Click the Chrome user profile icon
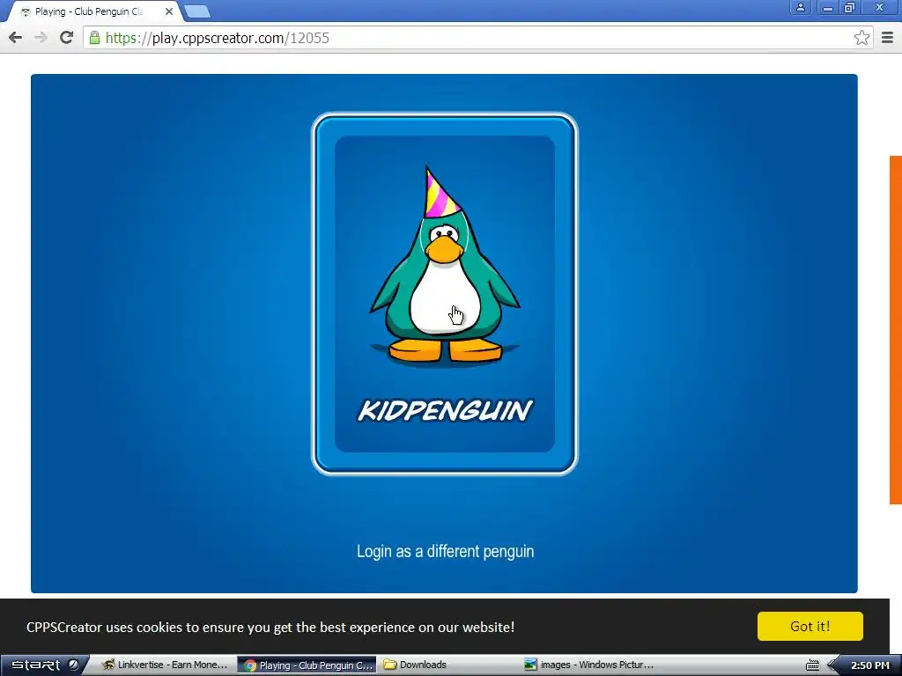This screenshot has height=676, width=902. tap(800, 7)
